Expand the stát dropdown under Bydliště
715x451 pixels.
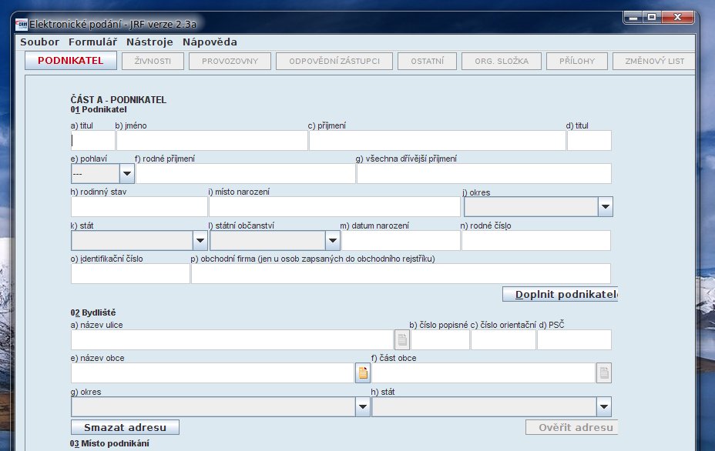pos(604,407)
